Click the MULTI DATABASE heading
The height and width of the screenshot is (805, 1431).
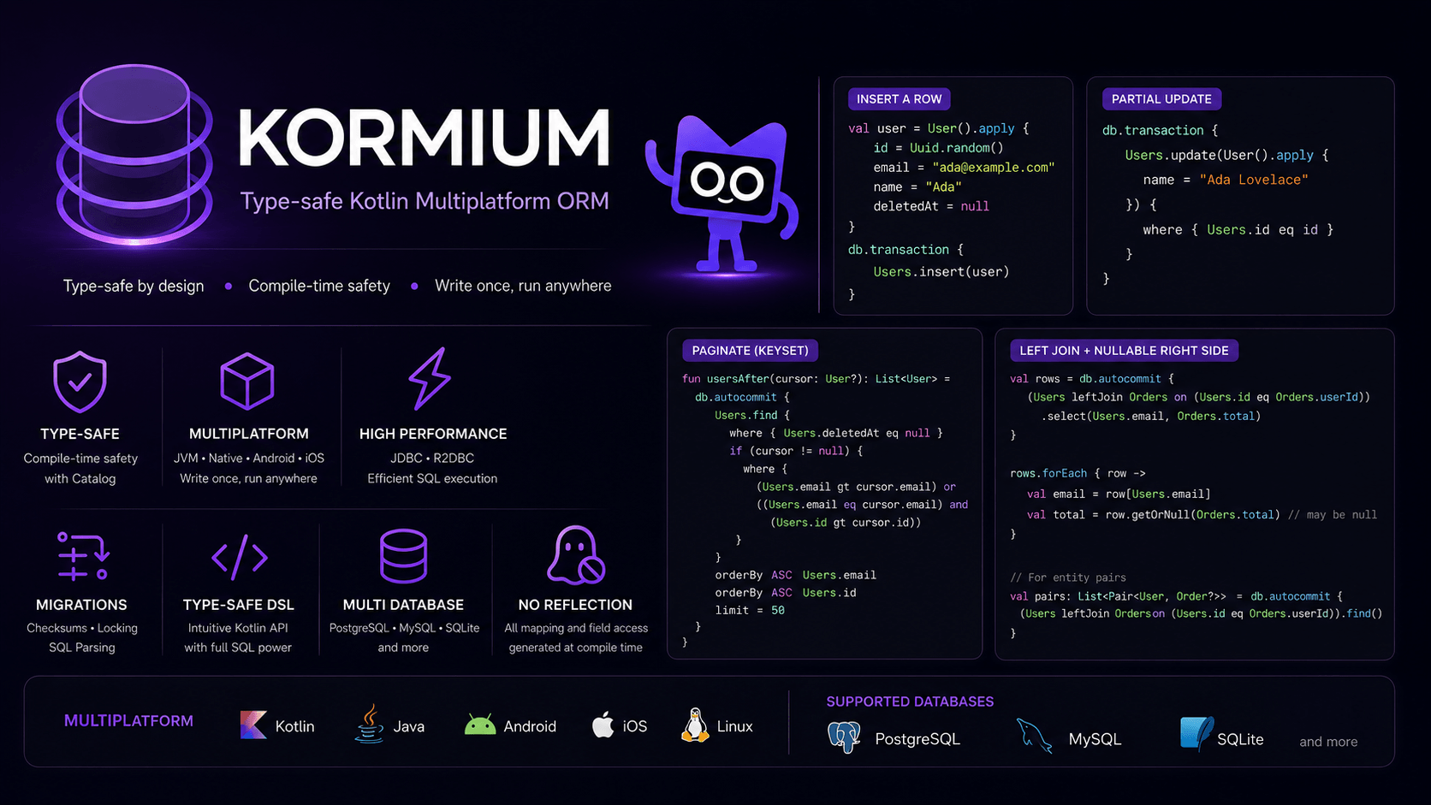click(x=403, y=605)
